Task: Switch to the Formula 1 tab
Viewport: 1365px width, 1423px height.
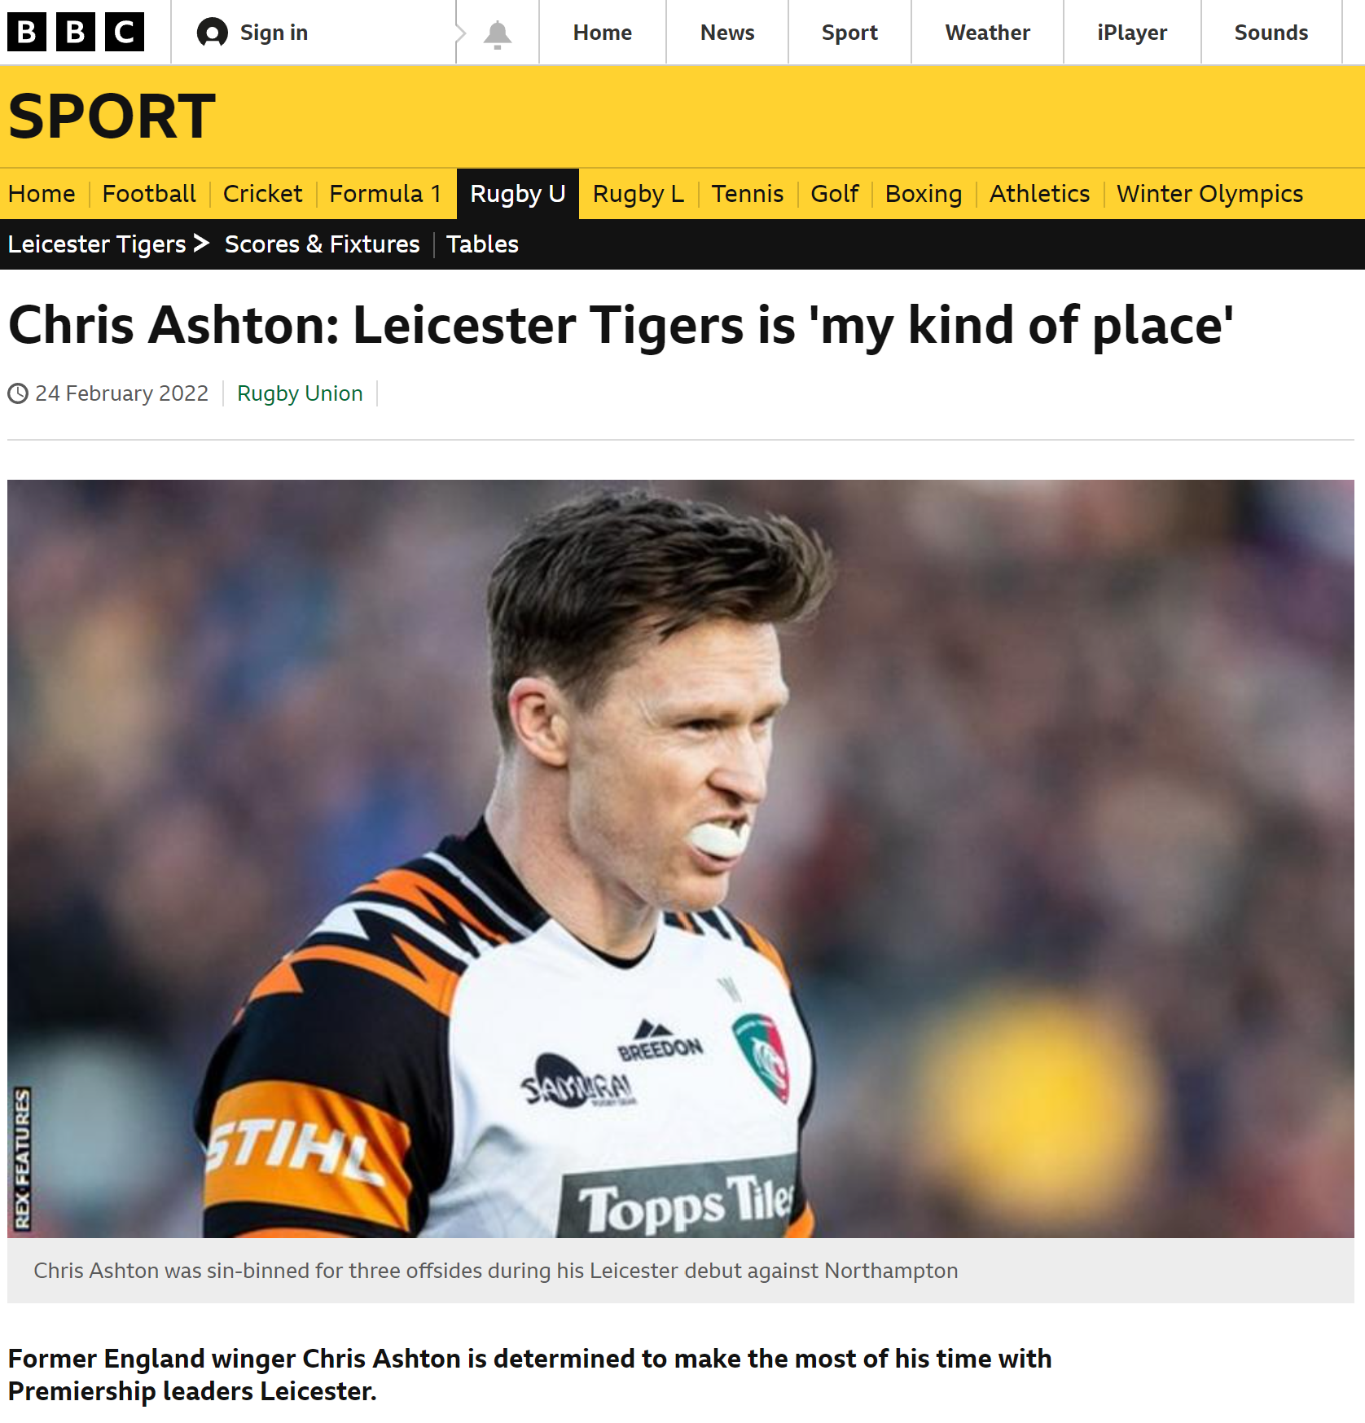Action: point(385,194)
